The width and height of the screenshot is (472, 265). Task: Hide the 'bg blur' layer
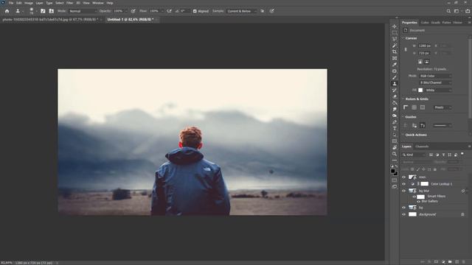pyautogui.click(x=403, y=191)
